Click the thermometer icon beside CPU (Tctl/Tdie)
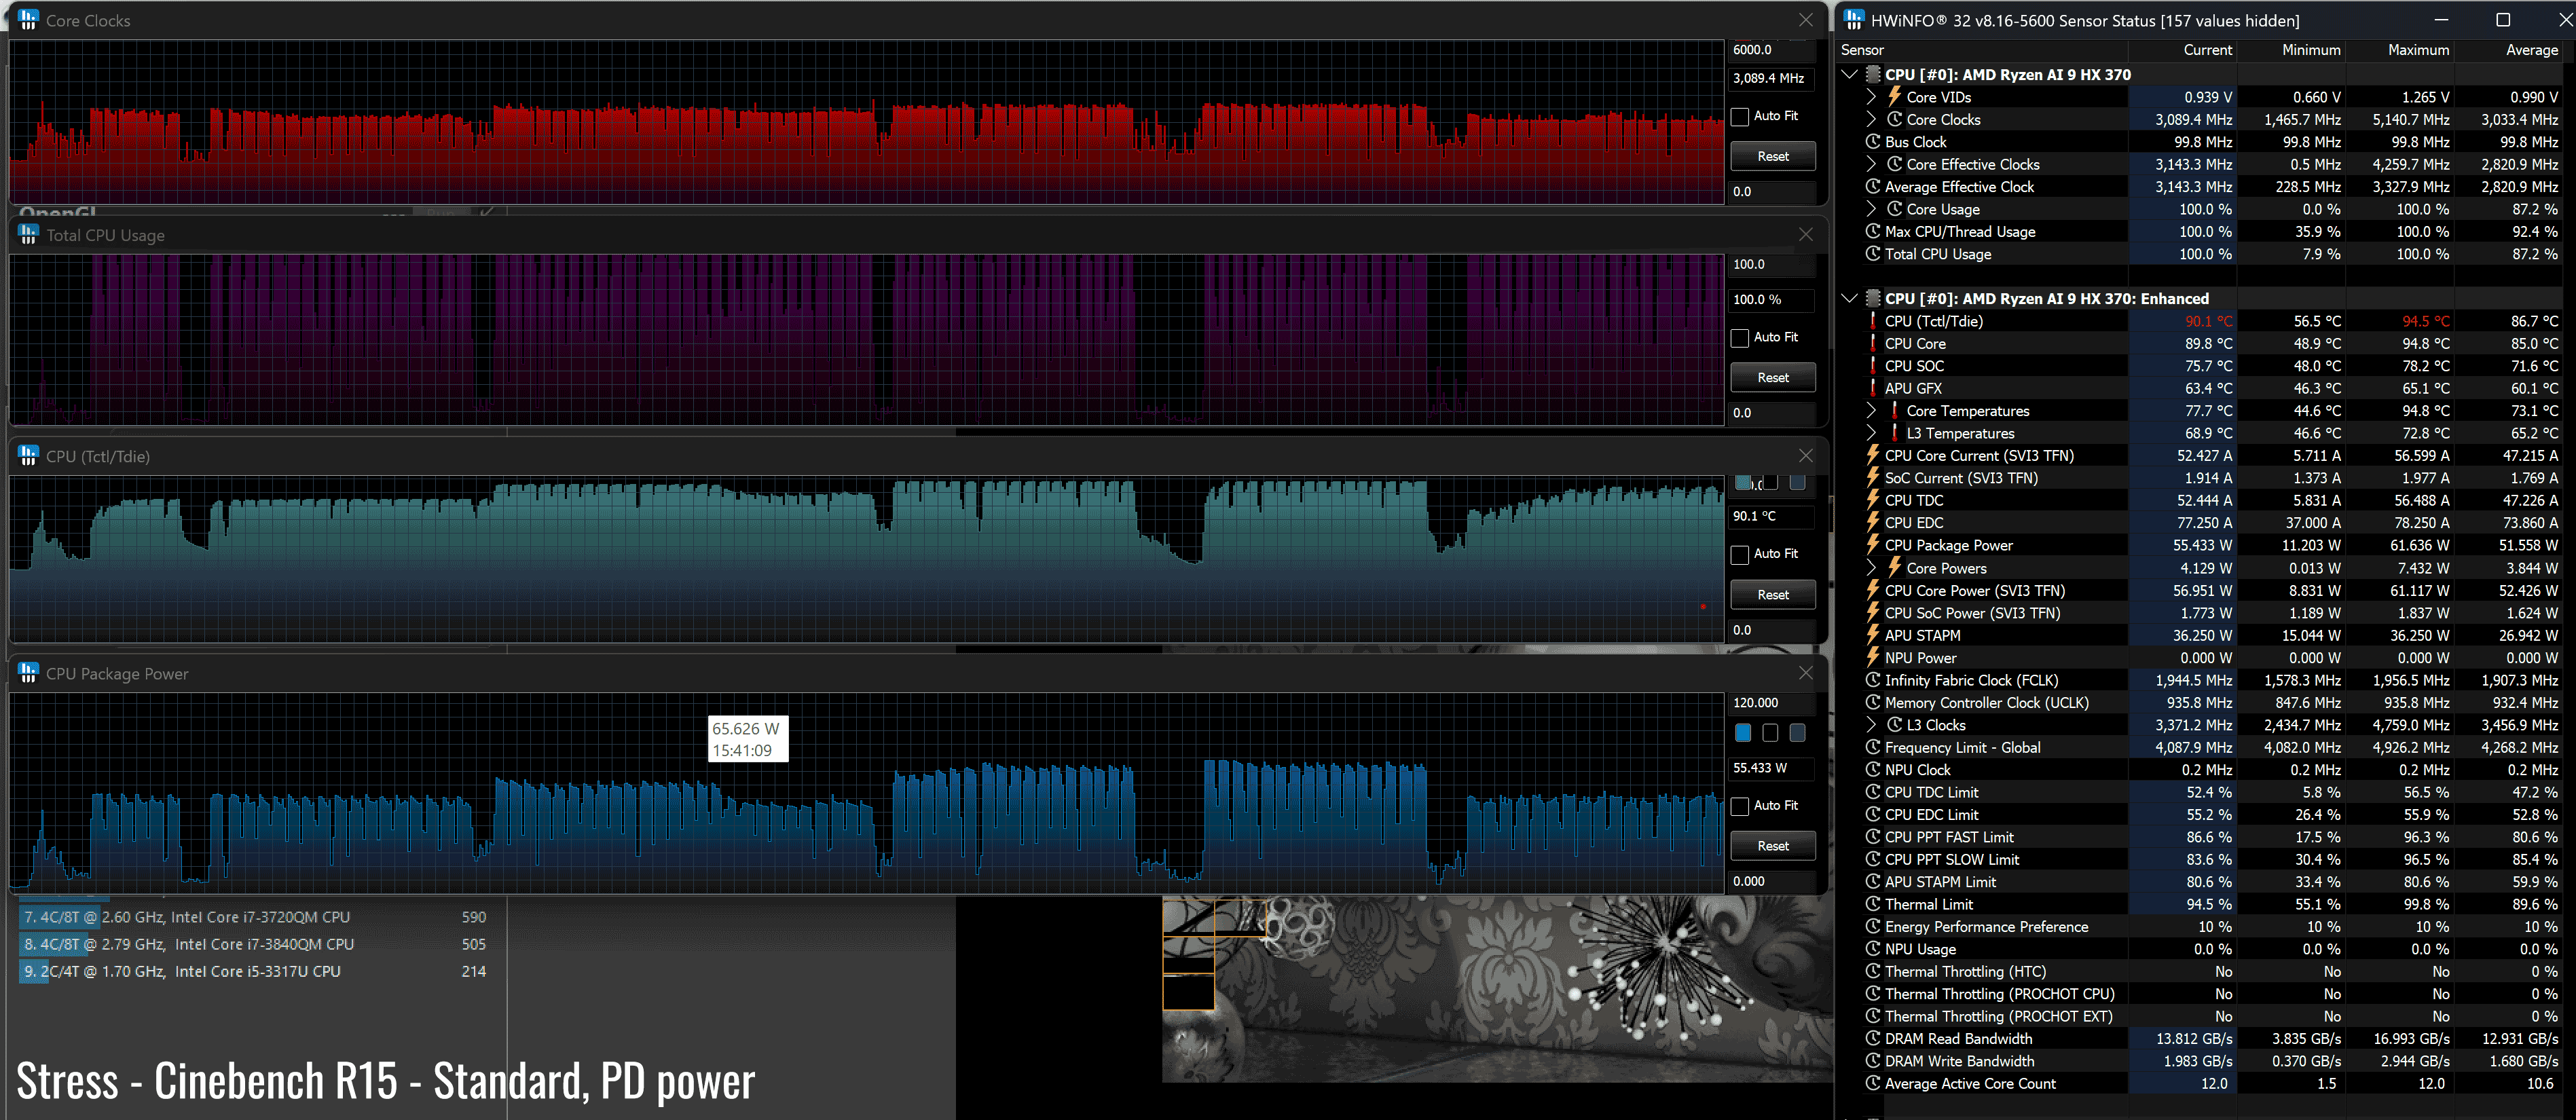Screen dimensions: 2576x1120 tap(1873, 321)
